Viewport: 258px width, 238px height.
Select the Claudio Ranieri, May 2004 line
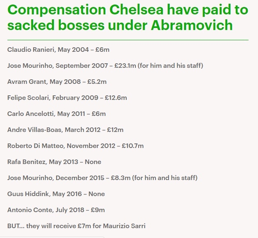pos(58,50)
